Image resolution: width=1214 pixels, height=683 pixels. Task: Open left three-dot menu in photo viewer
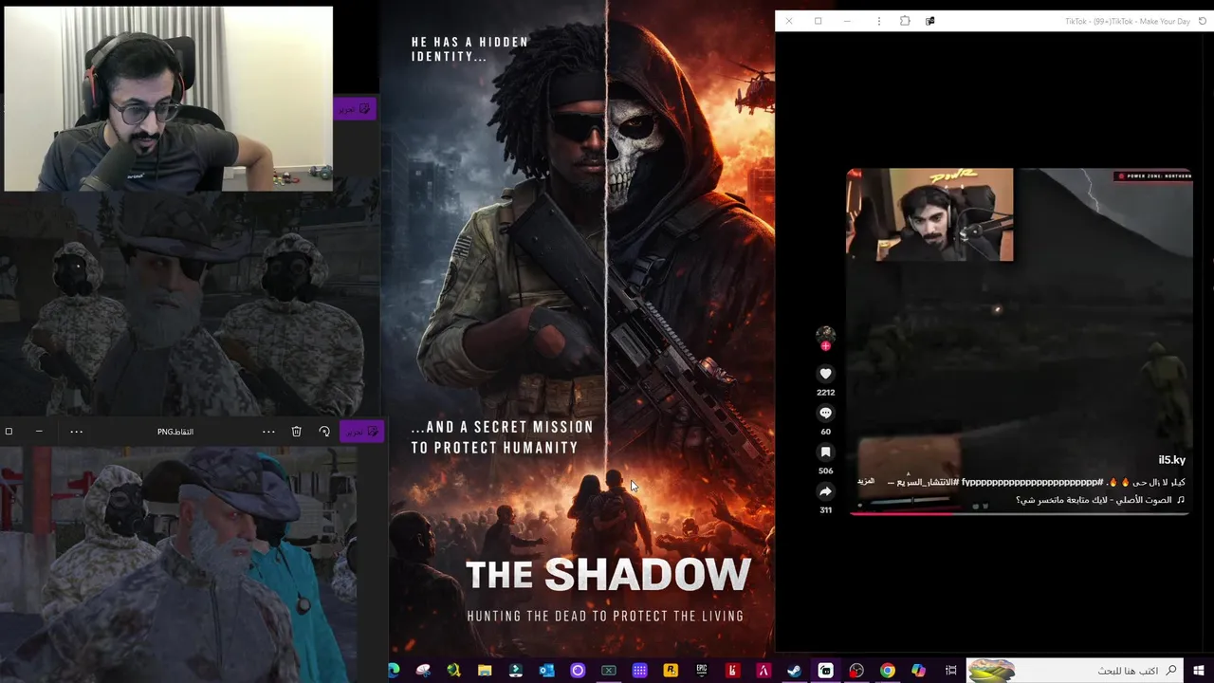pyautogui.click(x=76, y=432)
